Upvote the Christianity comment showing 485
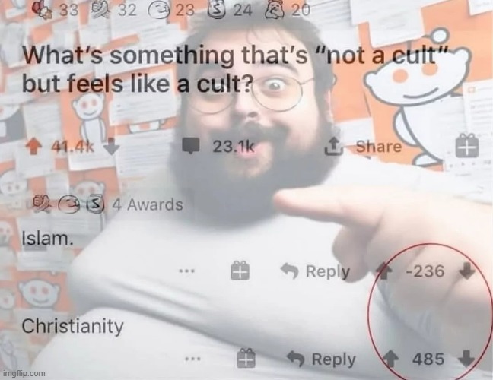Image resolution: width=493 pixels, height=380 pixels. [390, 359]
